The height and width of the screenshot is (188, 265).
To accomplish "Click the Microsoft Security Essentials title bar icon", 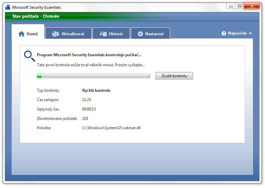I will coord(8,7).
